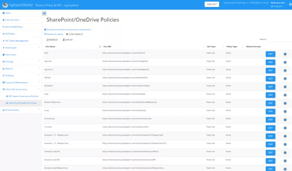Open the Advanced search link
This screenshot has width=292, height=171.
point(54,34)
